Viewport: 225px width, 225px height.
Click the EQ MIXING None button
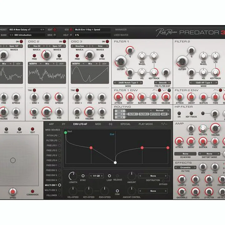(185, 154)
